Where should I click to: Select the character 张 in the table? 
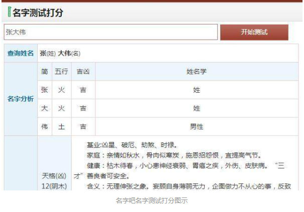point(45,90)
